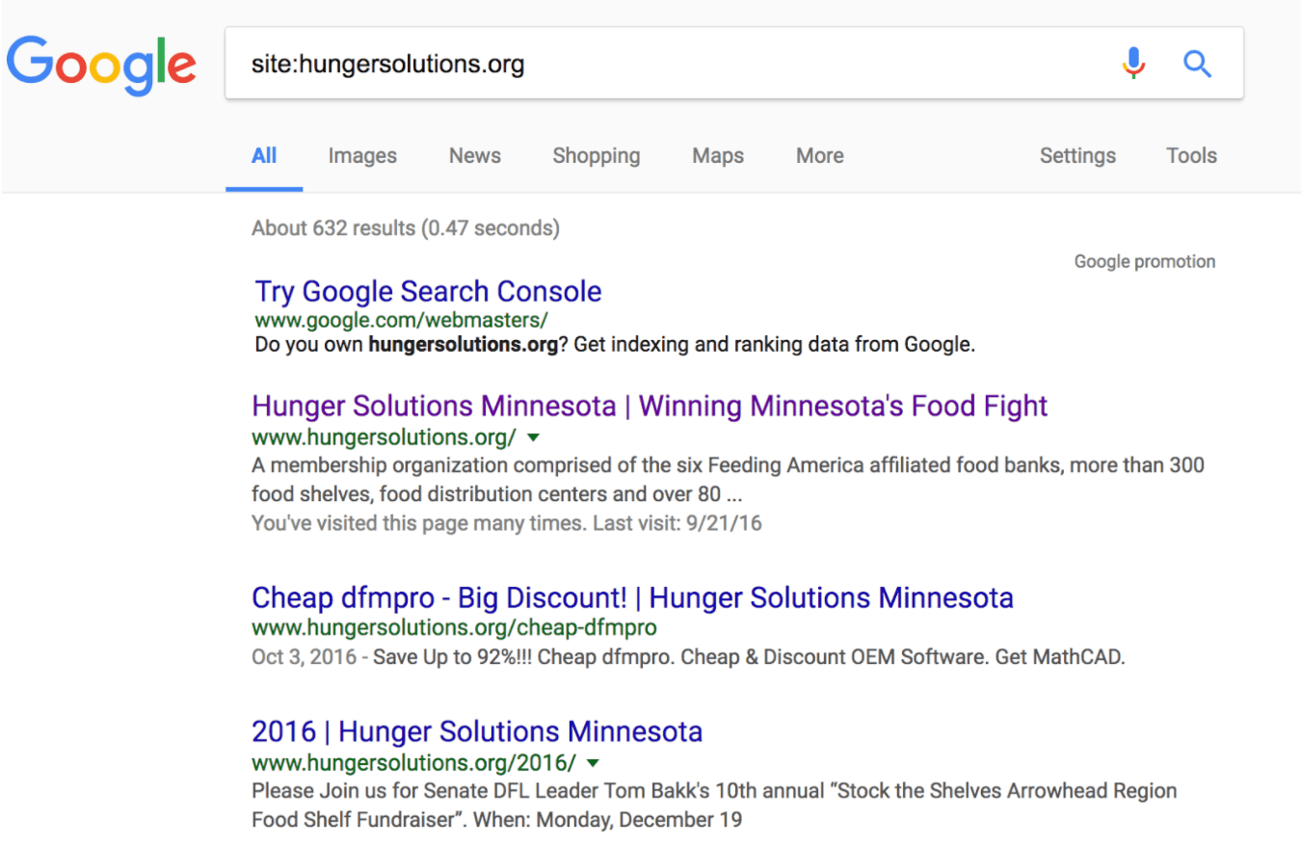Open the More search menu
The height and width of the screenshot is (846, 1301).
819,156
